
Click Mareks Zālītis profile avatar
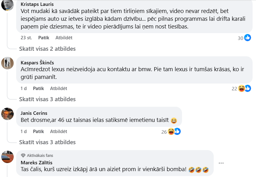coord(7,157)
